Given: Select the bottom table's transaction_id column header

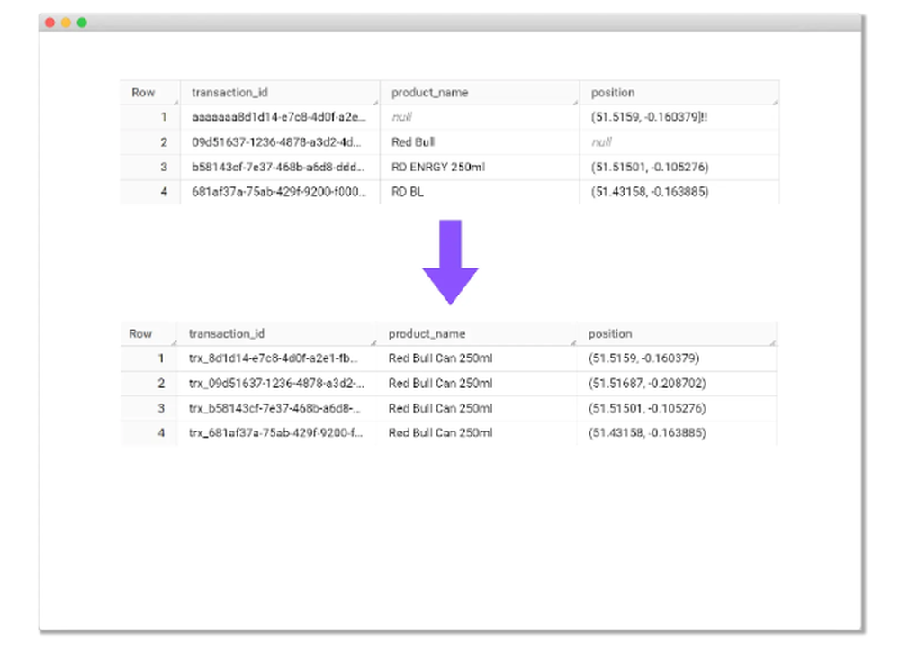Looking at the screenshot, I should (x=277, y=333).
